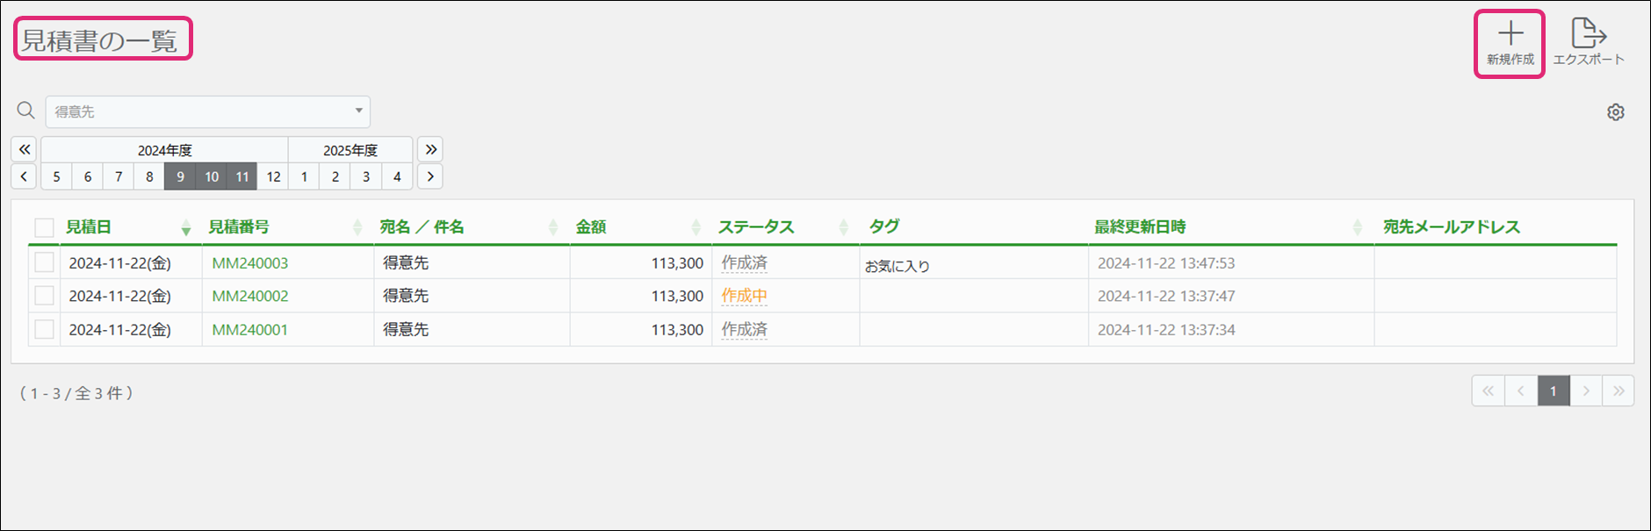Viewport: 1651px width, 531px height.
Task: Tick the checkbox for estimate MM240003
Action: click(44, 262)
